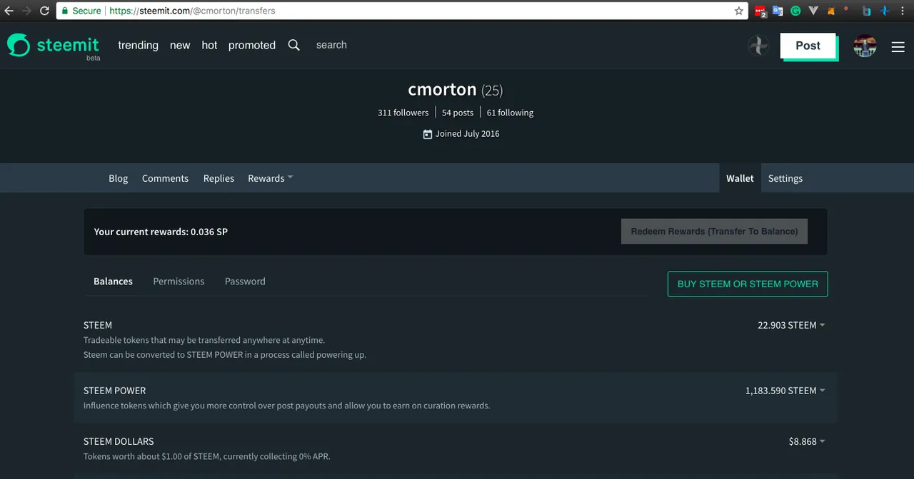
Task: Open the Replies tab
Action: coord(219,178)
